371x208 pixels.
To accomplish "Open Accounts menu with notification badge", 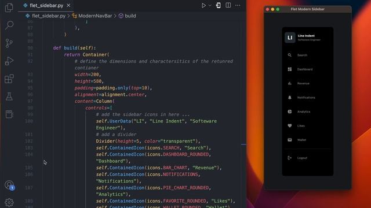I will (x=9, y=185).
